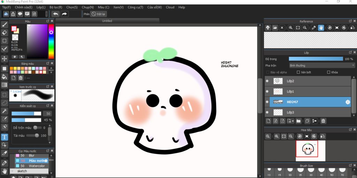Collapse the sketch brush group
Viewport: 357px width, 178px height.
pyautogui.click(x=12, y=171)
